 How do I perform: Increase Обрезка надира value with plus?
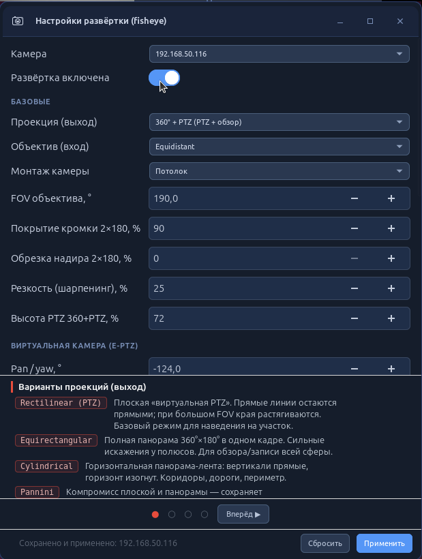pyautogui.click(x=391, y=258)
